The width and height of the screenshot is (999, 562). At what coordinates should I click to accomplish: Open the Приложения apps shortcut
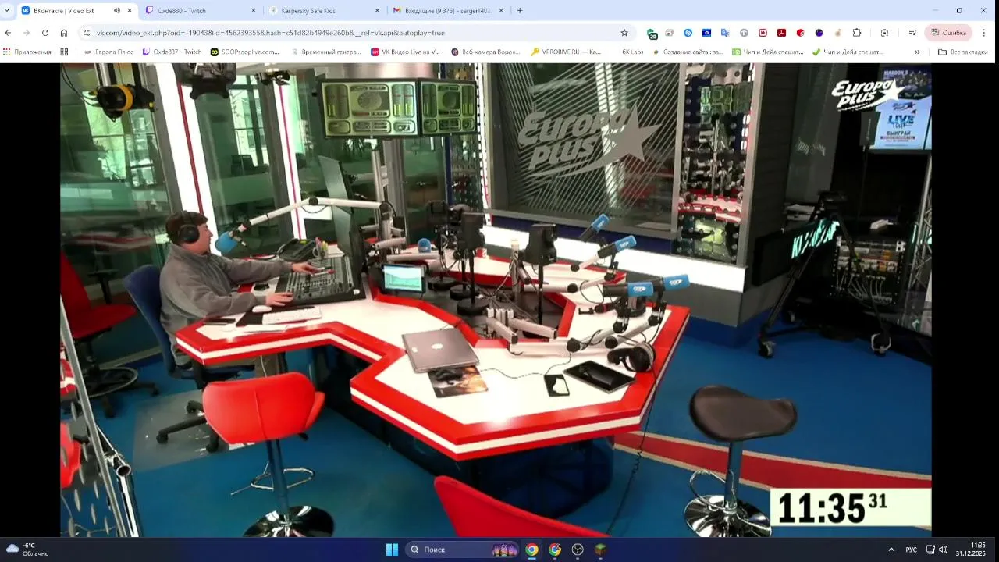pyautogui.click(x=27, y=52)
